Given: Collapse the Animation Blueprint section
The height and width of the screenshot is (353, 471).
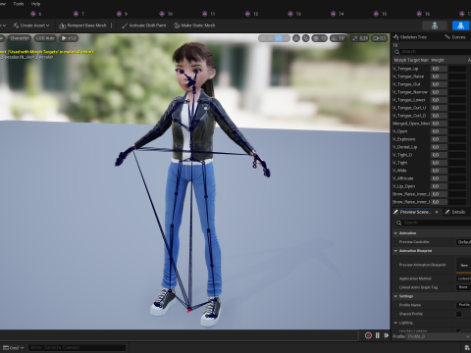Looking at the screenshot, I should pyautogui.click(x=395, y=251).
